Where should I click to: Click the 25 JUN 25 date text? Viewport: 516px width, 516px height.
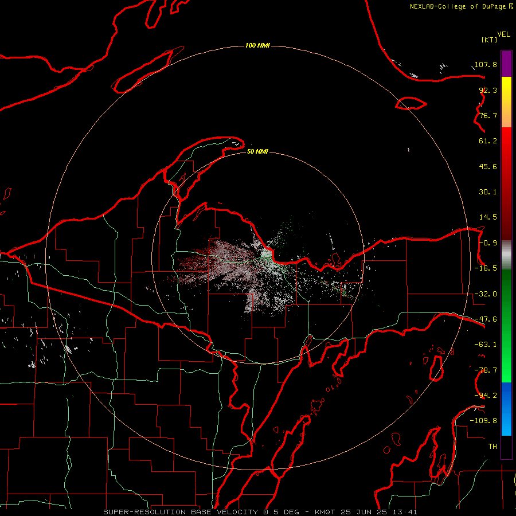(x=363, y=512)
